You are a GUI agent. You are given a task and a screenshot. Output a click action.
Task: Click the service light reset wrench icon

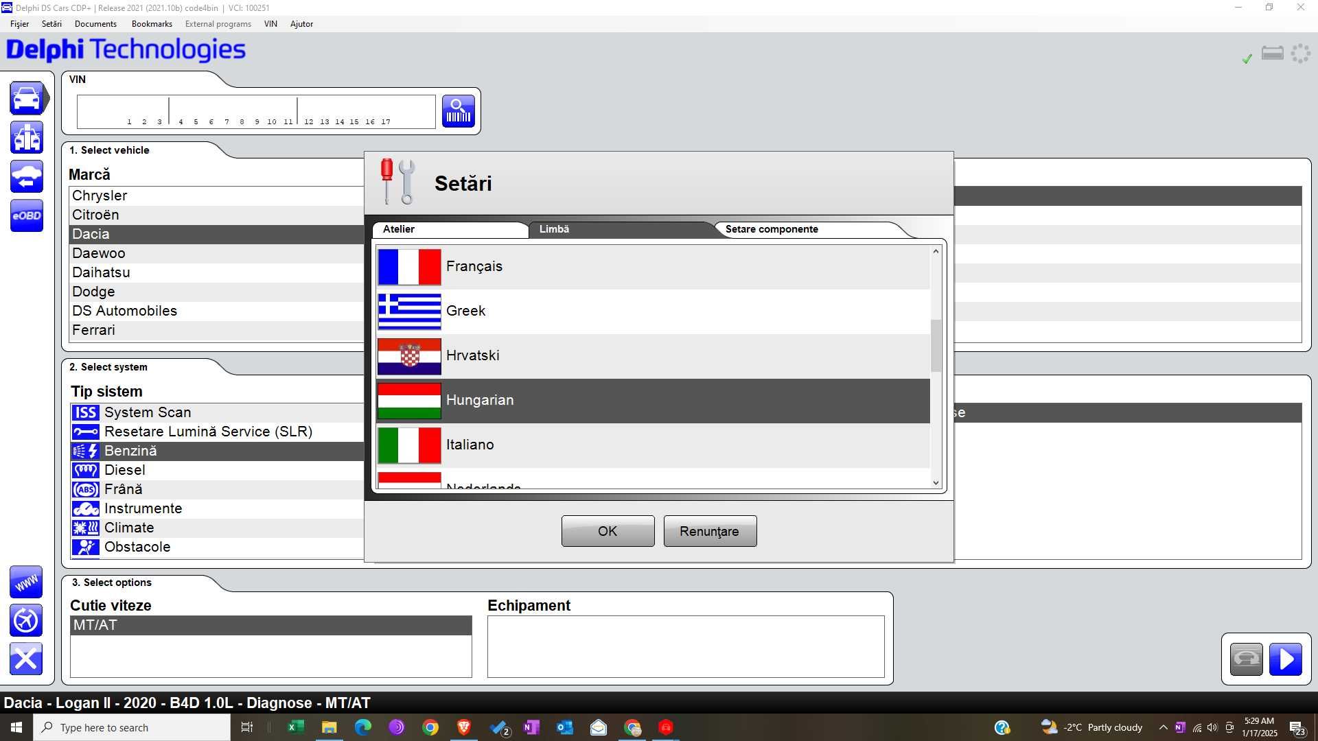pyautogui.click(x=86, y=432)
